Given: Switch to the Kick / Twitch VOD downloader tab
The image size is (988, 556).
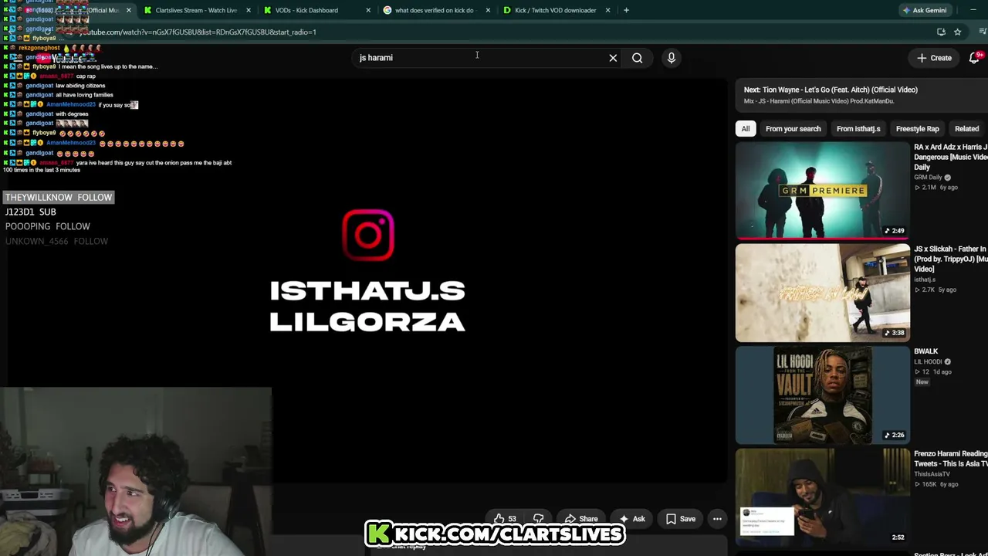Looking at the screenshot, I should point(555,10).
